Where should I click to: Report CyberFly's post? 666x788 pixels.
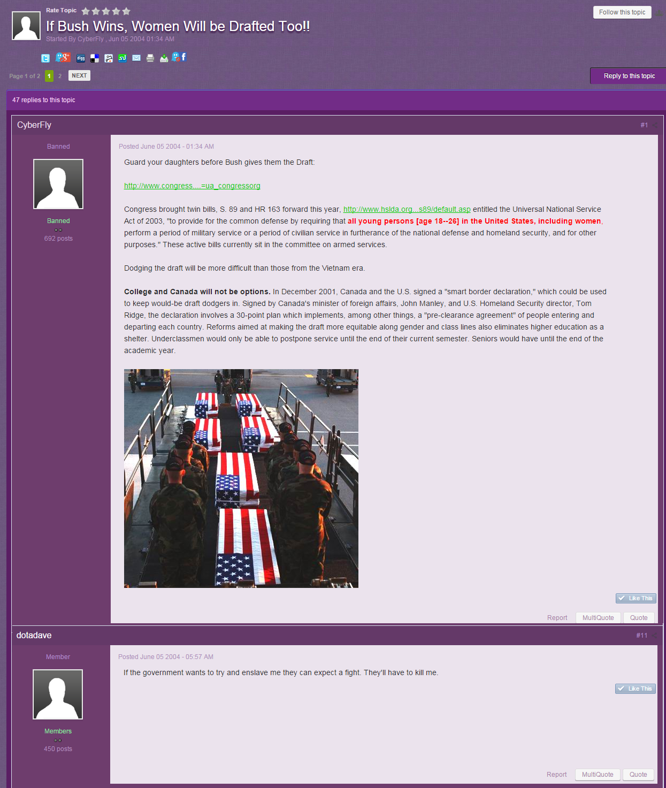point(557,618)
